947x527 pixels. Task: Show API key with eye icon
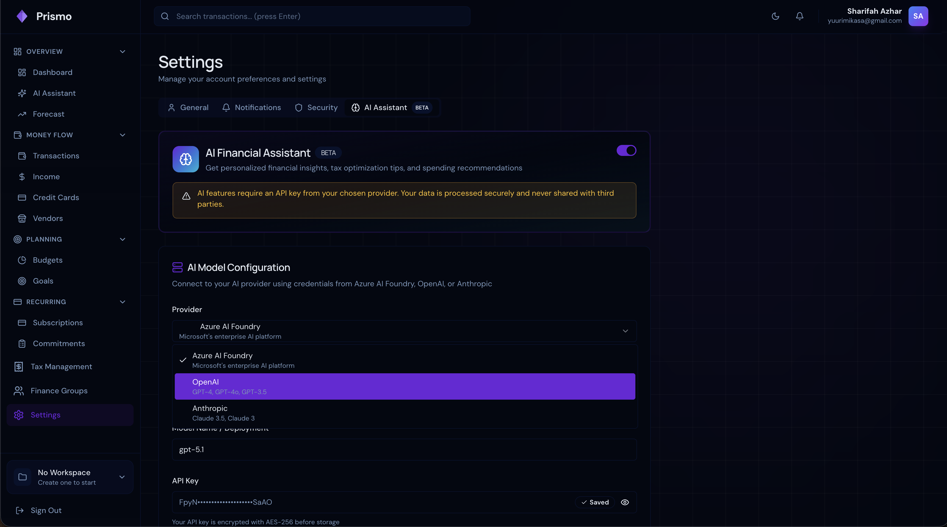pyautogui.click(x=625, y=502)
